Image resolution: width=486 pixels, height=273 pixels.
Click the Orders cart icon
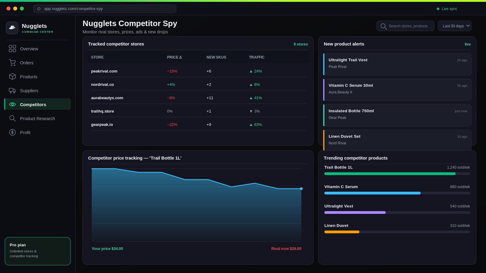coord(12,62)
